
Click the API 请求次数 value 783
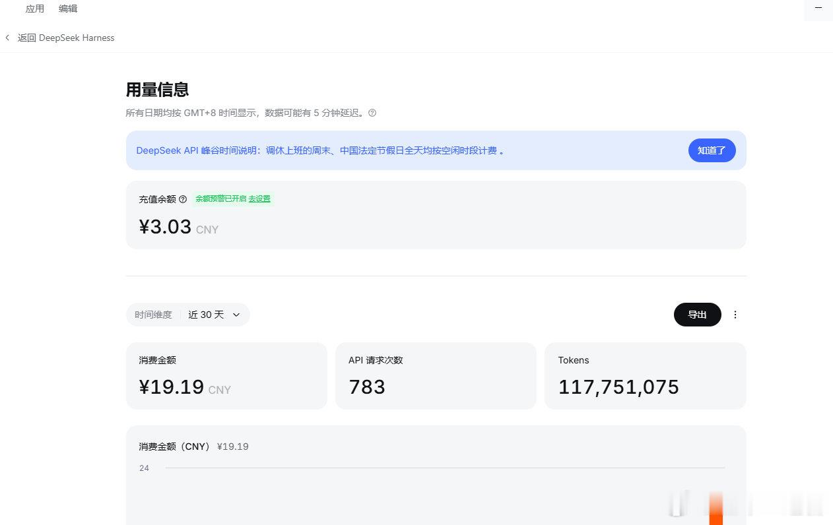coord(367,386)
